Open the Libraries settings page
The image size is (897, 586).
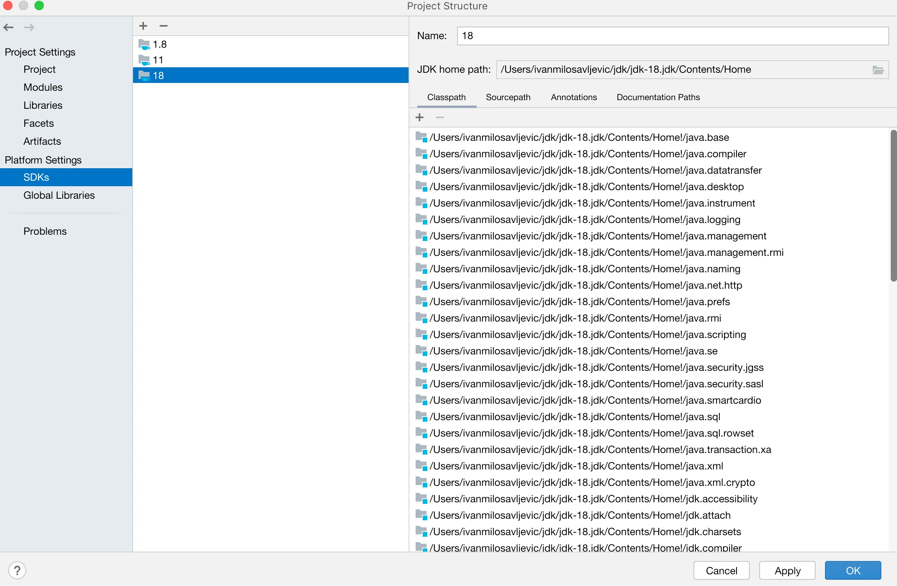(66, 105)
